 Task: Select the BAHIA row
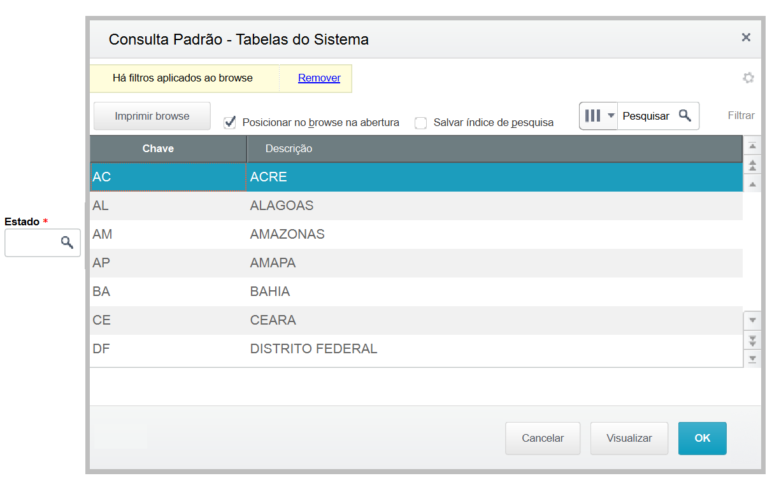(x=270, y=292)
